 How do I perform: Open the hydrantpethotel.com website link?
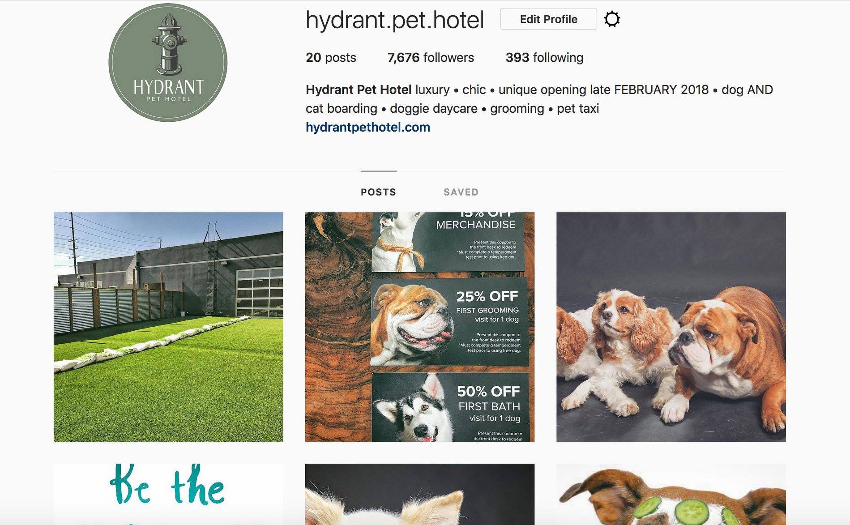click(x=368, y=127)
